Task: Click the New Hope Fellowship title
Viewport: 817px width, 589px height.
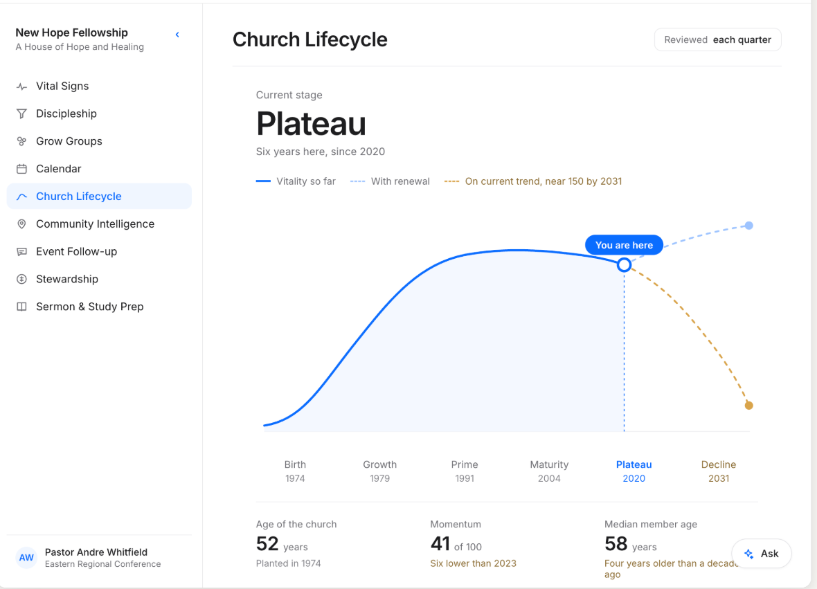Action: click(71, 33)
